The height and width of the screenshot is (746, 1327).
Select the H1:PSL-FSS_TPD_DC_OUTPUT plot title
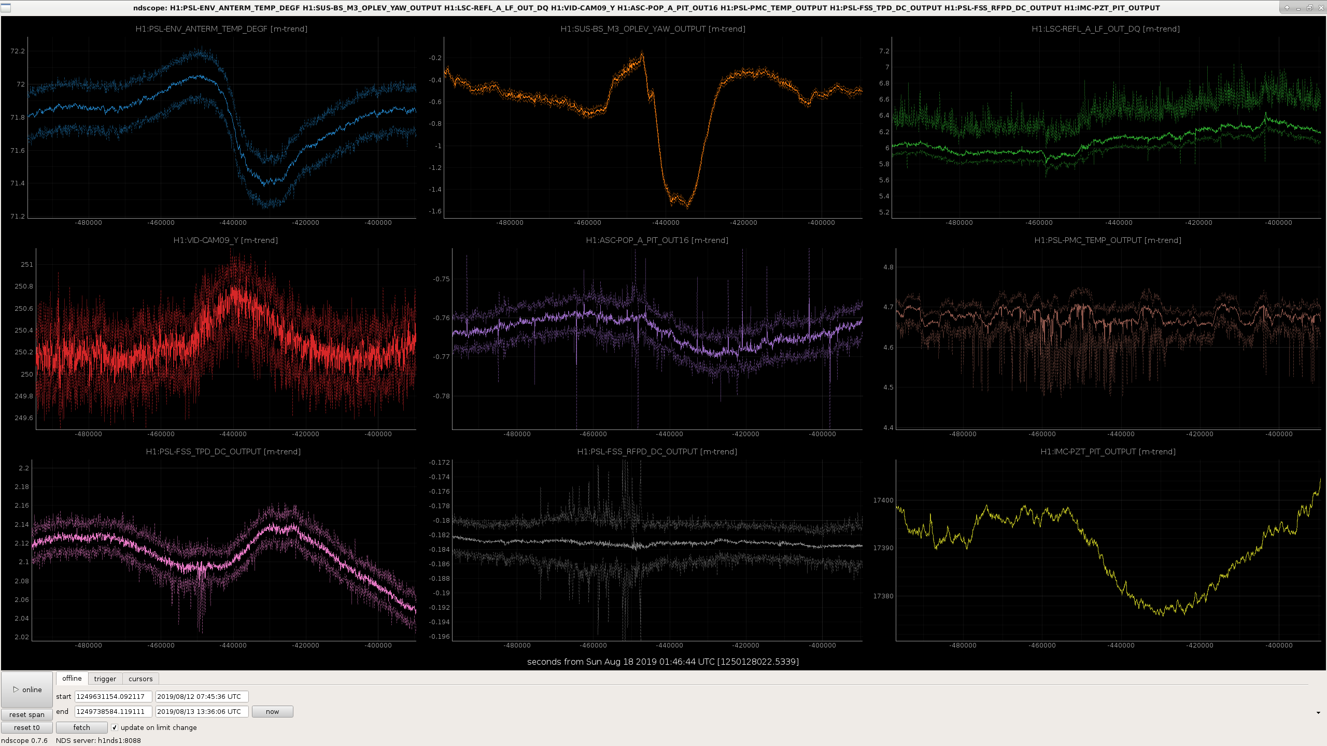pyautogui.click(x=223, y=452)
